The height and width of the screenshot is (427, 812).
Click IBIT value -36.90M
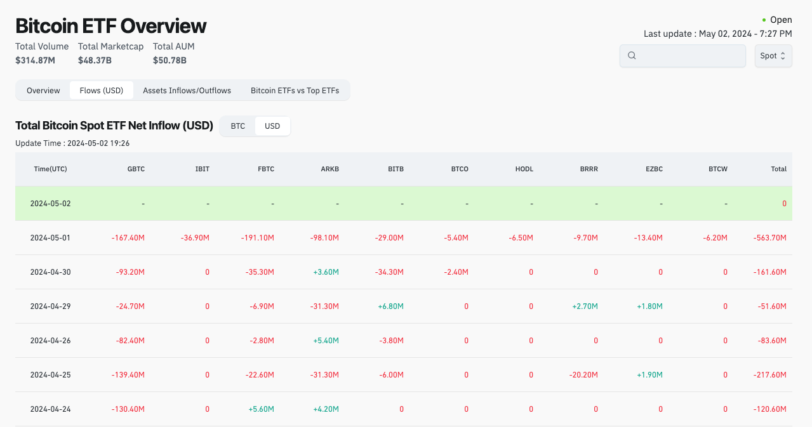point(195,238)
